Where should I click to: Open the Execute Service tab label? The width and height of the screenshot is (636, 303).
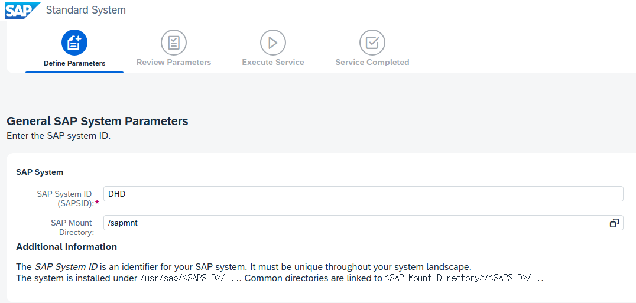273,63
